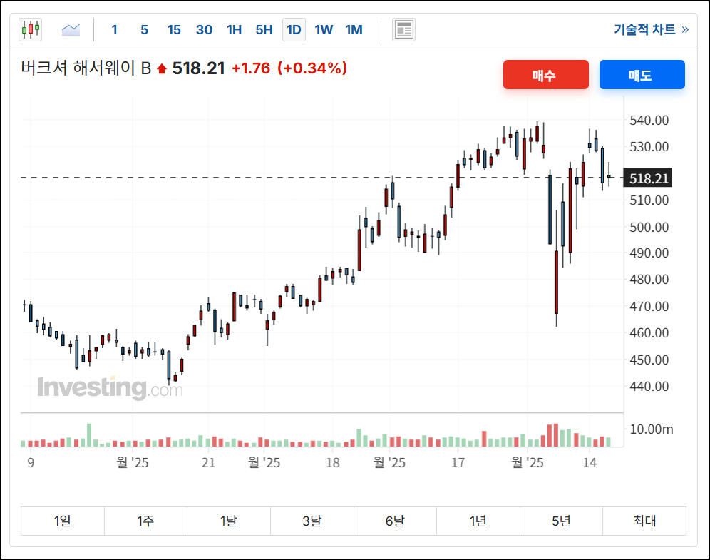710x560 pixels.
Task: Open the news/table layout icon
Action: (403, 30)
